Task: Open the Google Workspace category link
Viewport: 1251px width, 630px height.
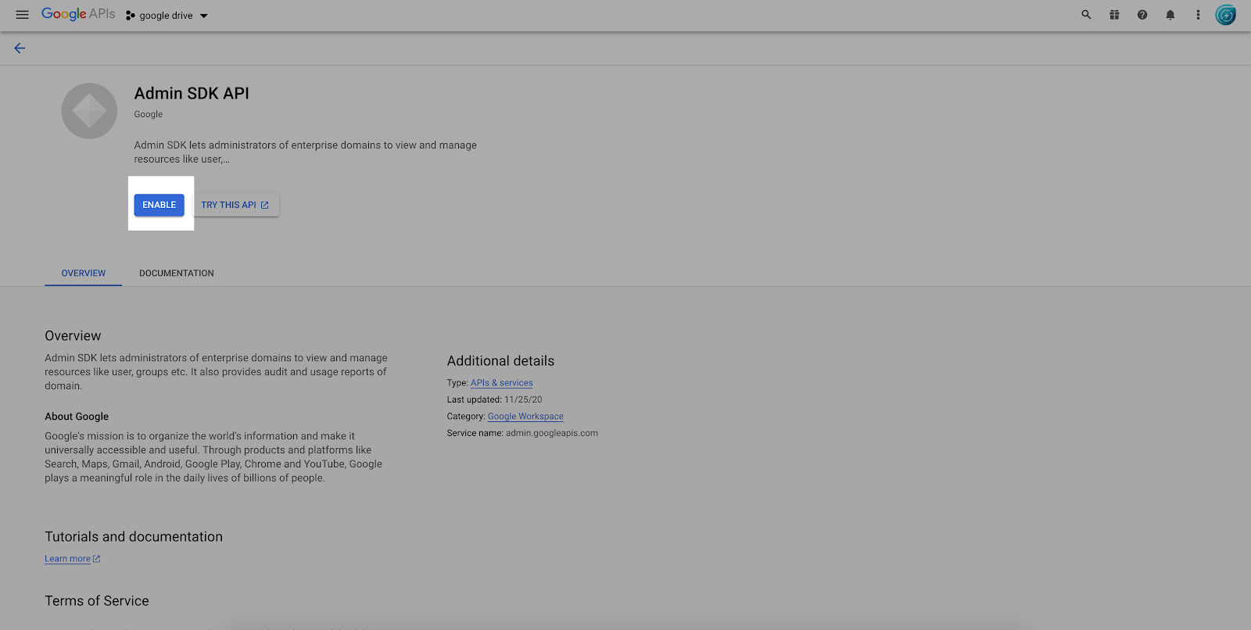Action: (525, 417)
